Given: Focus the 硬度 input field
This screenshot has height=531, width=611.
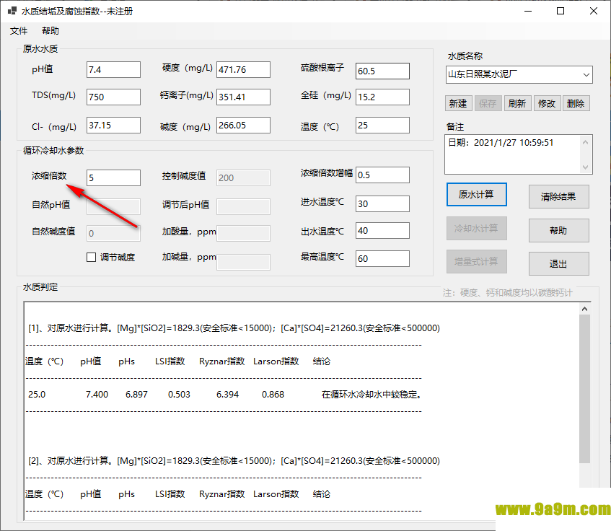Looking at the screenshot, I should coord(243,70).
